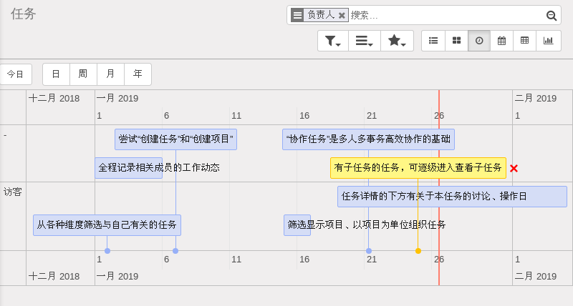The height and width of the screenshot is (306, 573).
Task: Open the Group By dropdown
Action: pos(365,41)
